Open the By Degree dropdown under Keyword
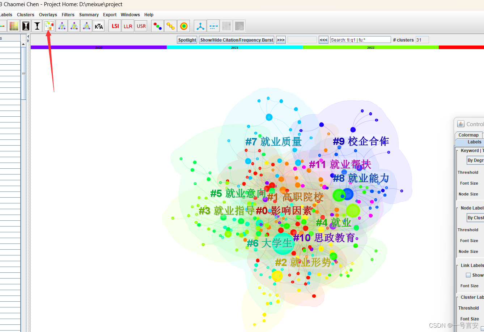 pyautogui.click(x=476, y=160)
